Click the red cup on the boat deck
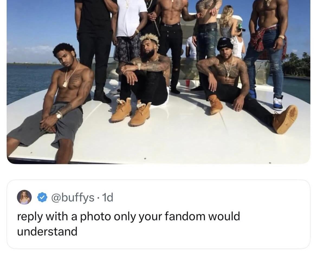Screen dimensions: 317x277 (x=188, y=83)
